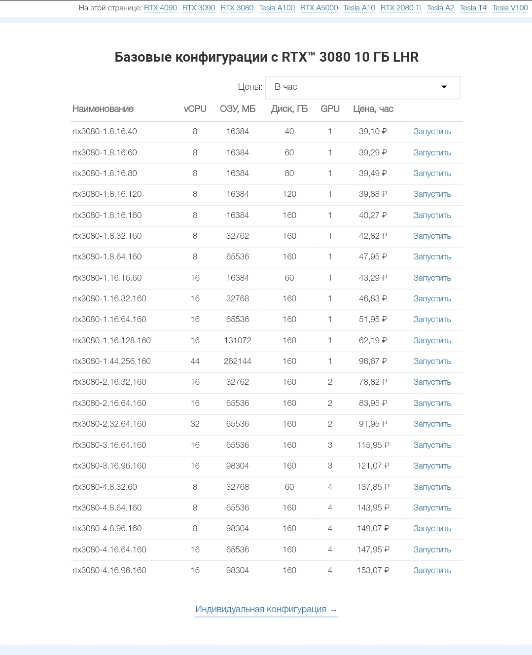The image size is (532, 655).
Task: Click the dropdown arrow next to В час
Action: click(x=444, y=87)
